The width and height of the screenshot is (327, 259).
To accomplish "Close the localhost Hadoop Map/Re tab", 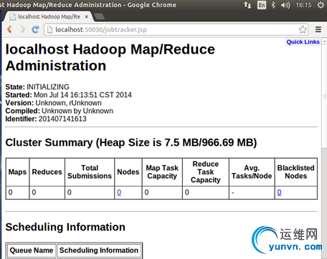I will coord(87,16).
